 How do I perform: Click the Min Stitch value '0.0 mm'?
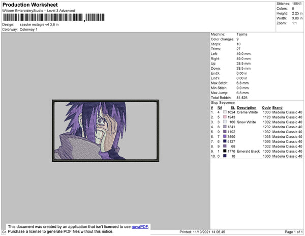click(x=242, y=88)
